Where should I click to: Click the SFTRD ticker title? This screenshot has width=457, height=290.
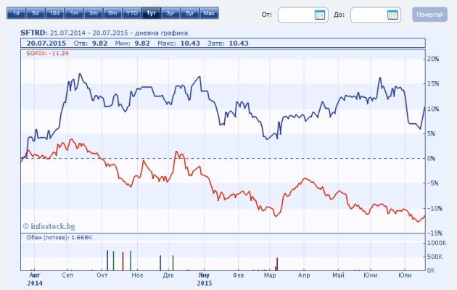pos(33,33)
